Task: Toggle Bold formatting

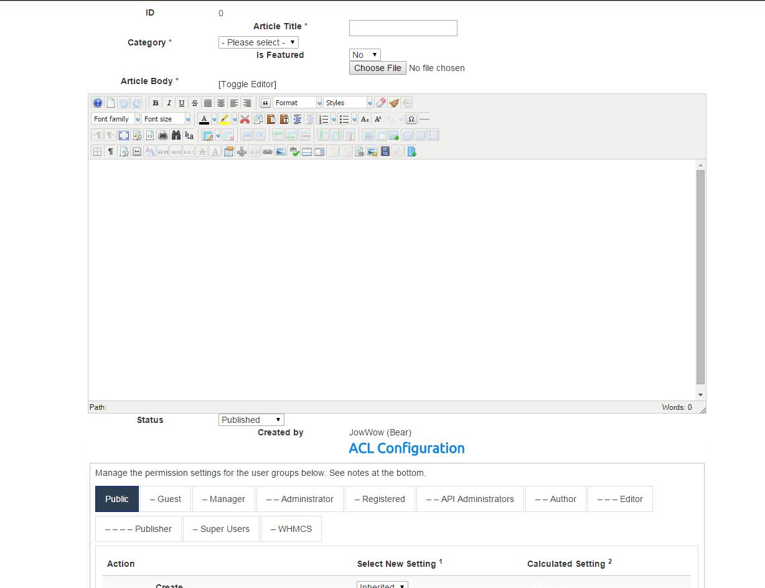Action: click(156, 103)
